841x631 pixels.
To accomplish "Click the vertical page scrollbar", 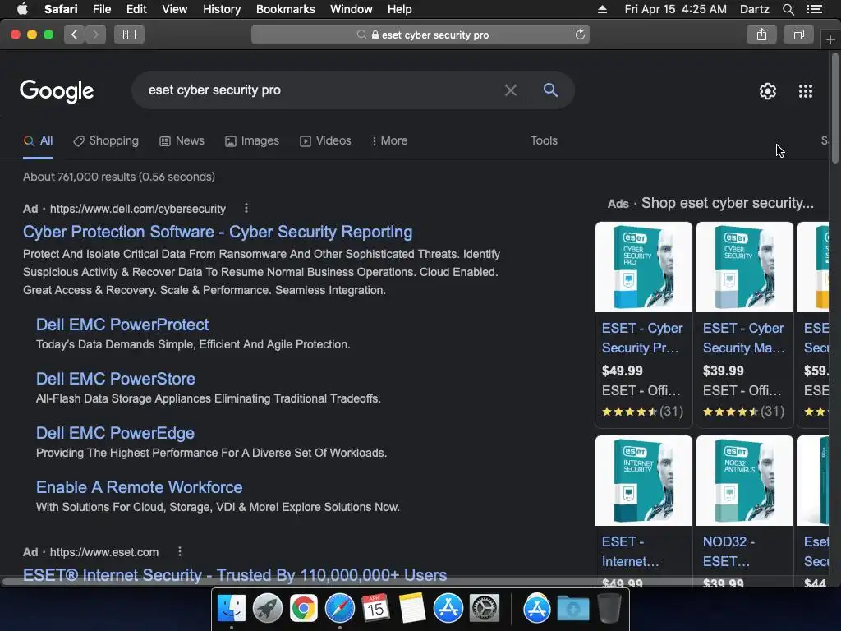I will point(834,108).
